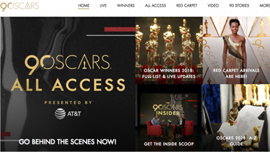Click the AT&T sponsor text
The height and width of the screenshot is (152, 270).
click(74, 114)
